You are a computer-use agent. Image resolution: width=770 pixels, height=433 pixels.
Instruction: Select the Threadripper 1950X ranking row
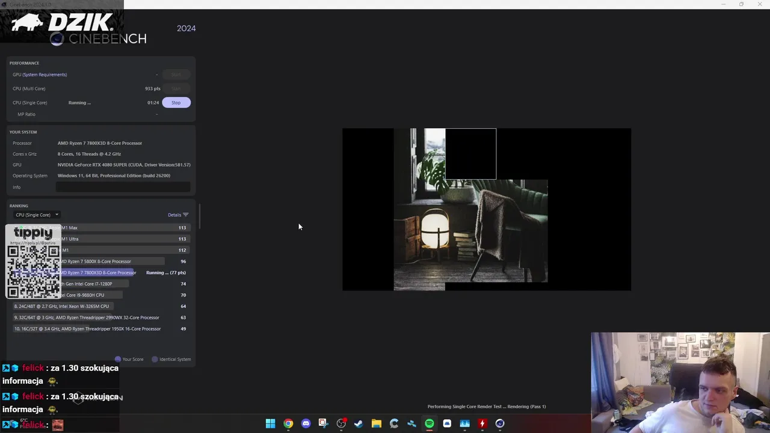point(100,329)
